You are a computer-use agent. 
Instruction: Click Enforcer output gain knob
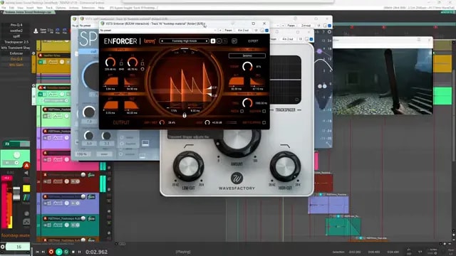207,122
